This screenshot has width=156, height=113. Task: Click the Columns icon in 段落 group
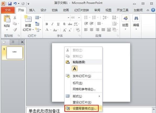point(99,24)
